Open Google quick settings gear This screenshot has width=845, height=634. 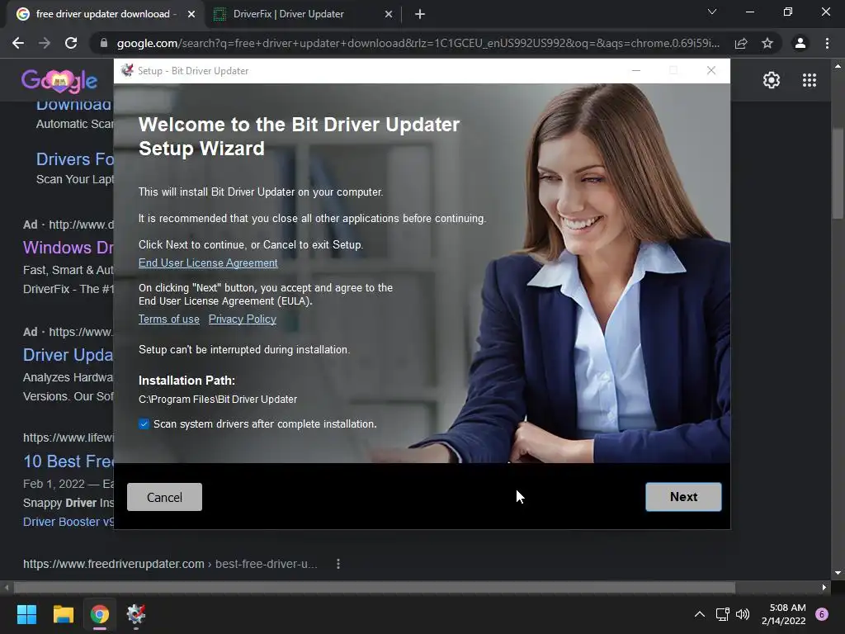[772, 80]
